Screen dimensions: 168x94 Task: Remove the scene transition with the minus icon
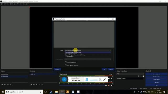pos(141,76)
